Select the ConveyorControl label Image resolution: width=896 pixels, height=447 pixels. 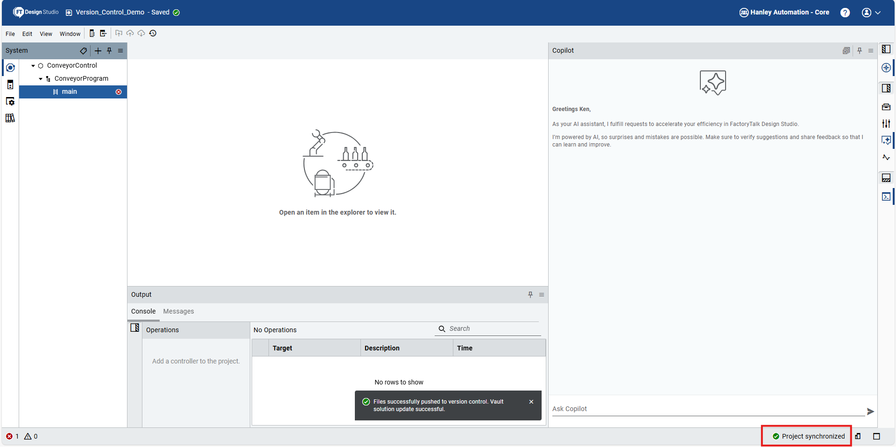(72, 65)
